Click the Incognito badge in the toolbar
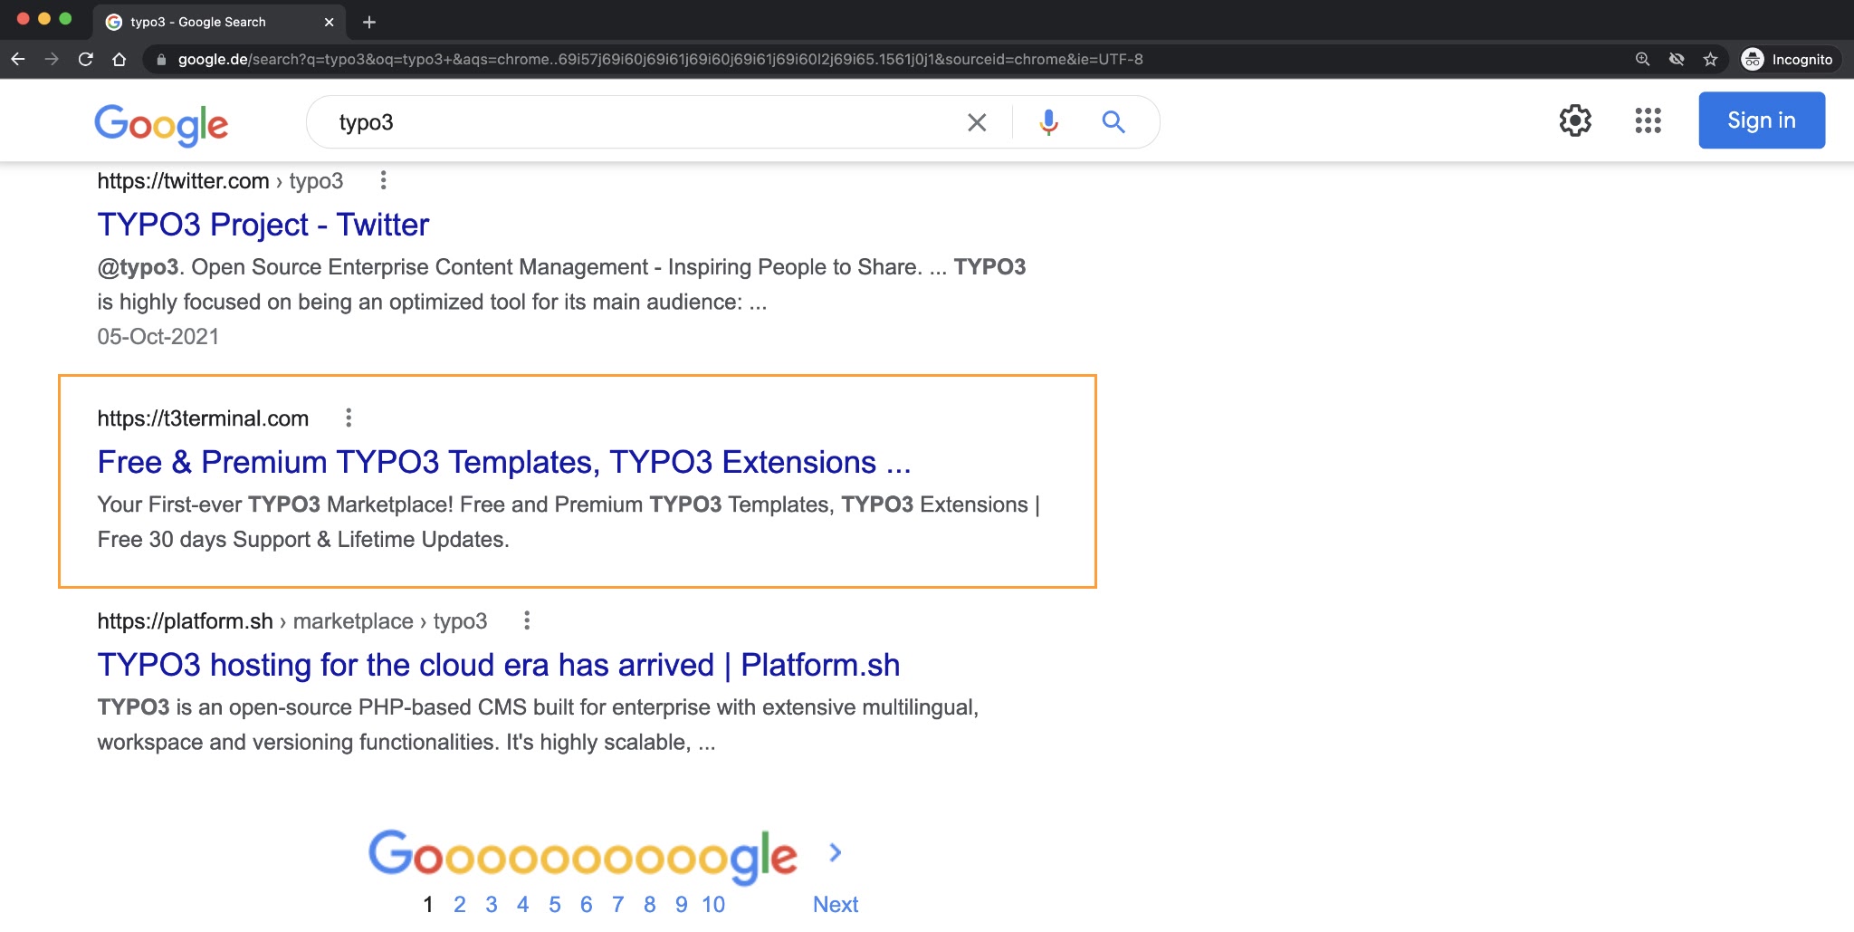This screenshot has height=932, width=1854. click(x=1788, y=59)
